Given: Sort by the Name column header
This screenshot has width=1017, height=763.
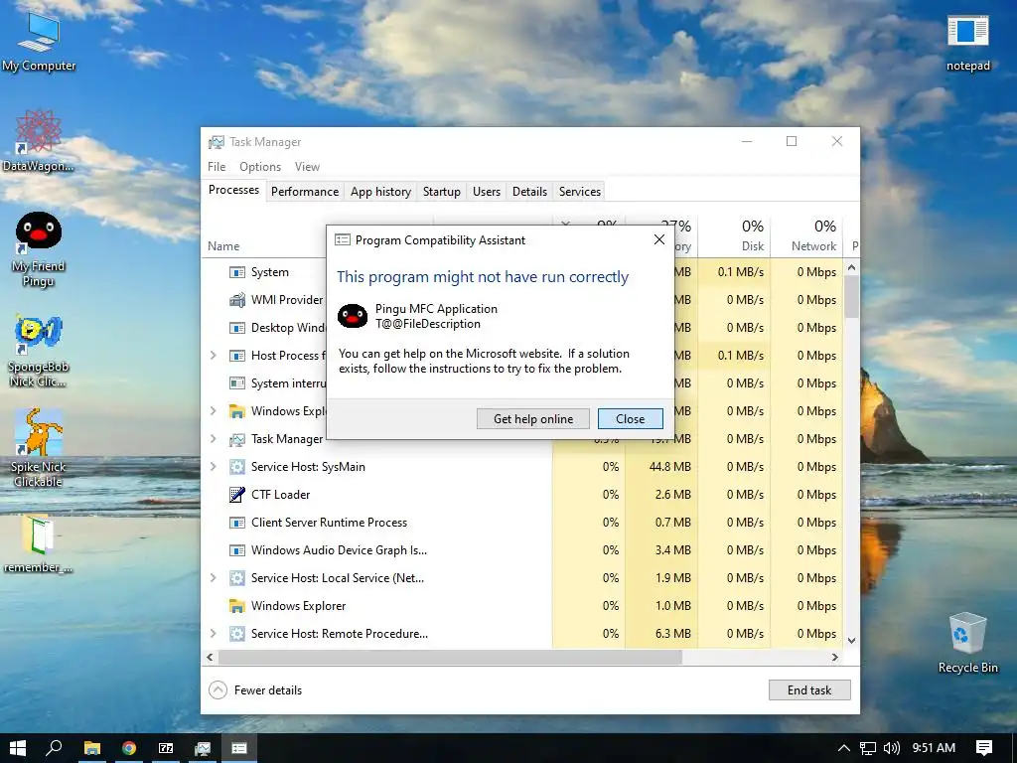Looking at the screenshot, I should [223, 246].
